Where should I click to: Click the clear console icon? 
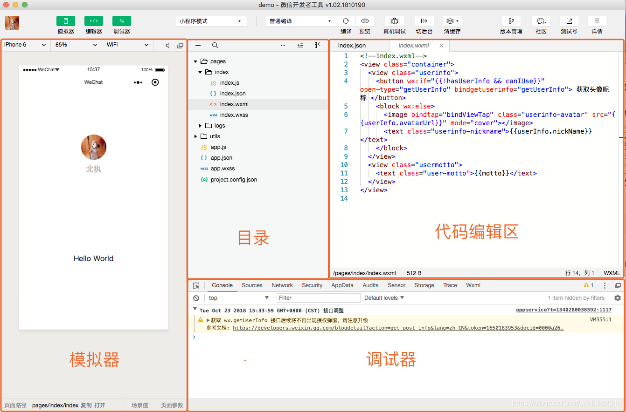click(x=196, y=298)
